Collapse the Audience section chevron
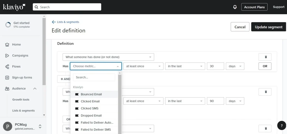Image resolution: width=287 pixels, height=134 pixels. point(35,89)
